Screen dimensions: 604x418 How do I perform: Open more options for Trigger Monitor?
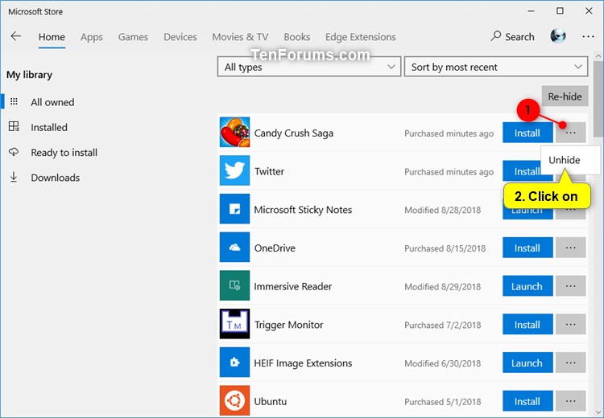click(x=570, y=325)
